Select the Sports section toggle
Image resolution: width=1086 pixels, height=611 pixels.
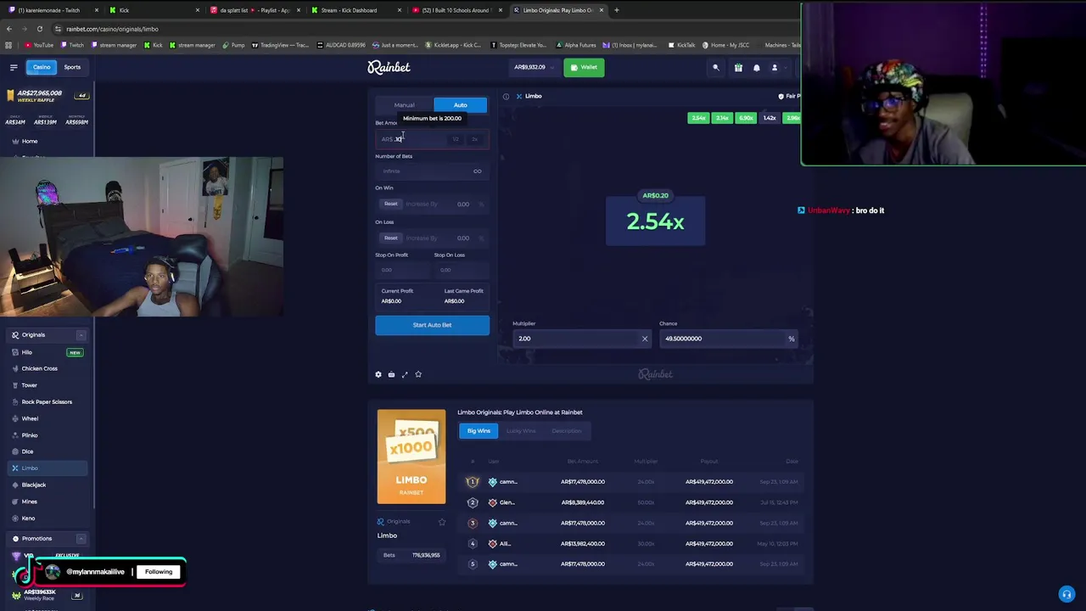(72, 67)
